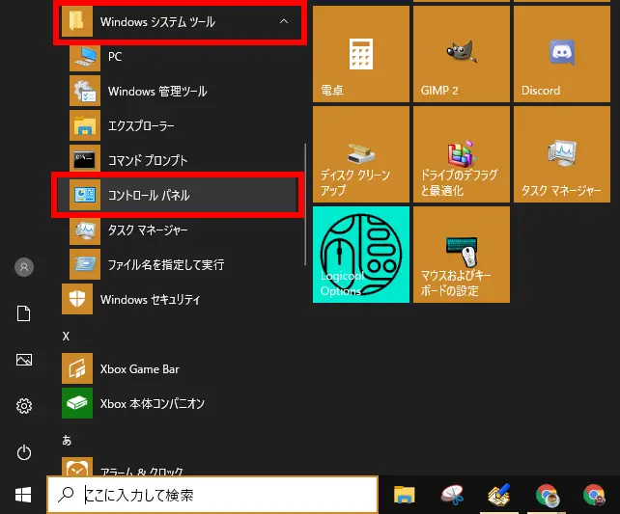
Task: Open マウスおよびキーボードの設定 tile
Action: point(462,255)
